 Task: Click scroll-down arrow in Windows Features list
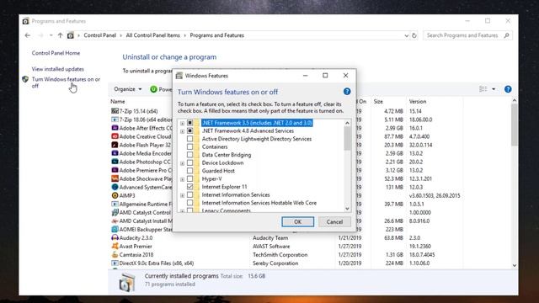pyautogui.click(x=347, y=209)
